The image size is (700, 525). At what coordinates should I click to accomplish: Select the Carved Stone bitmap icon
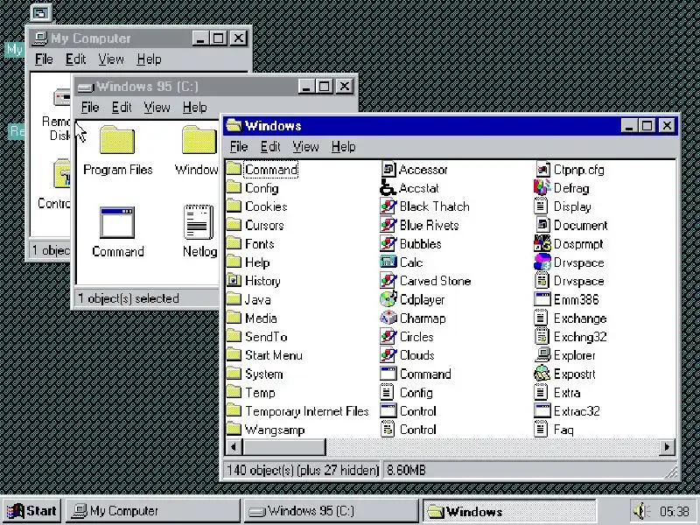388,281
